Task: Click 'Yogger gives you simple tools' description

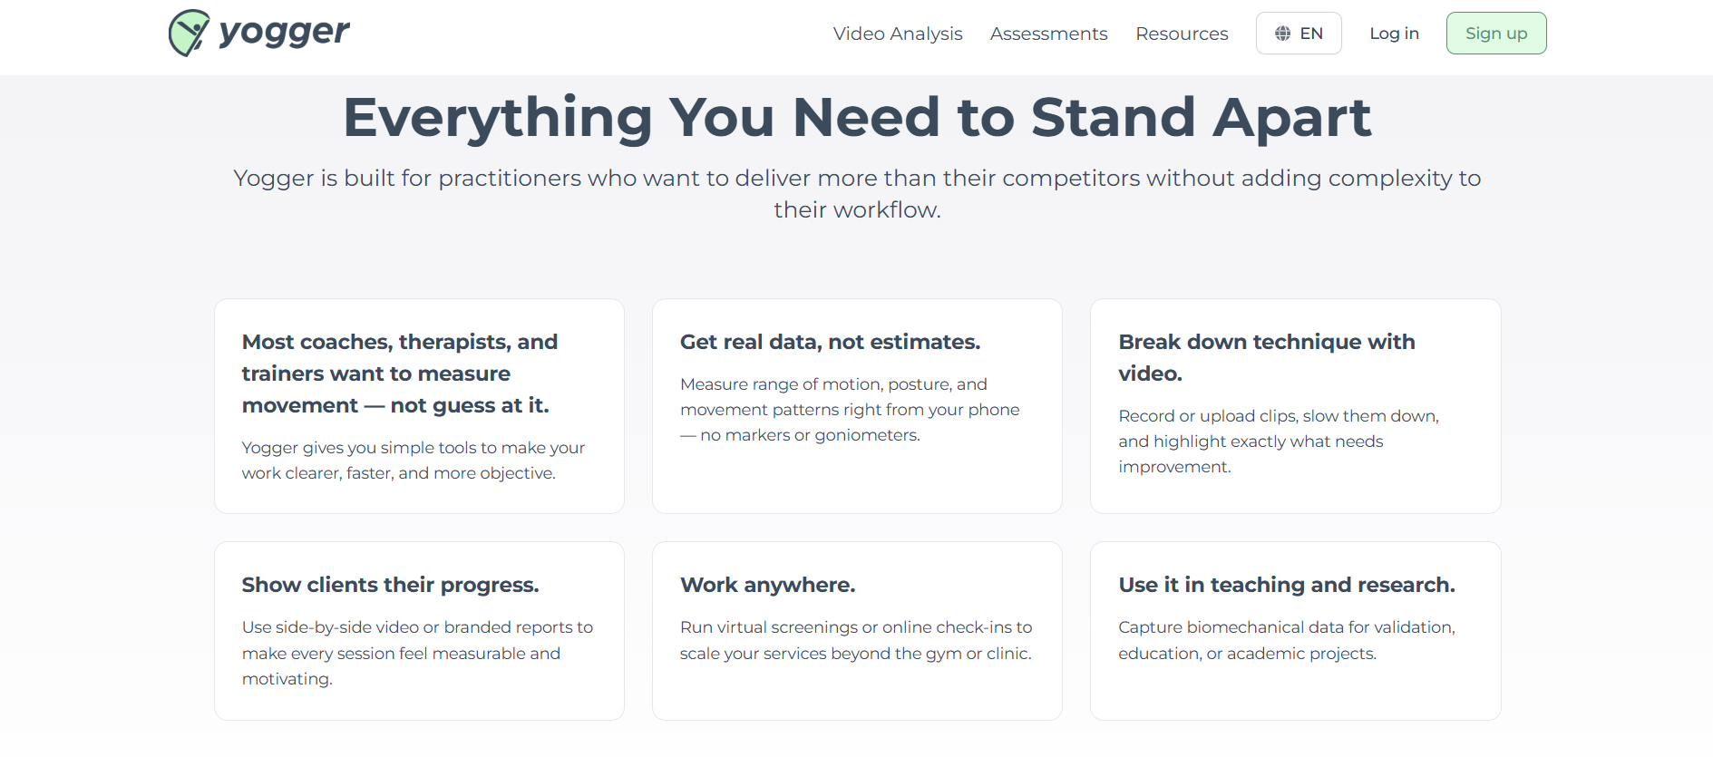Action: point(414,461)
